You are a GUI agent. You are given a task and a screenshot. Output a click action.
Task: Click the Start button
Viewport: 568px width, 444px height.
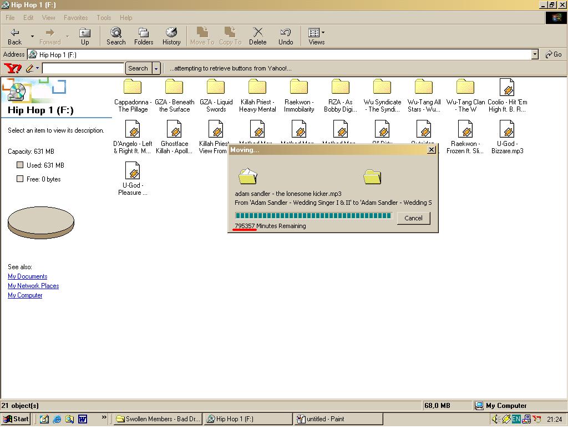point(16,419)
